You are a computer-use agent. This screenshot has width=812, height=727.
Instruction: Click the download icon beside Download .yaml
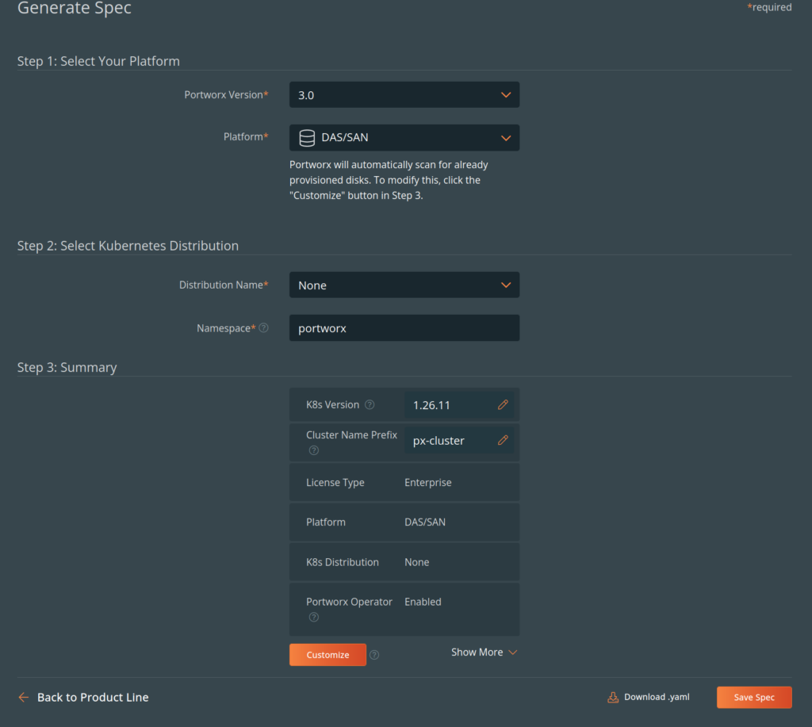point(612,696)
